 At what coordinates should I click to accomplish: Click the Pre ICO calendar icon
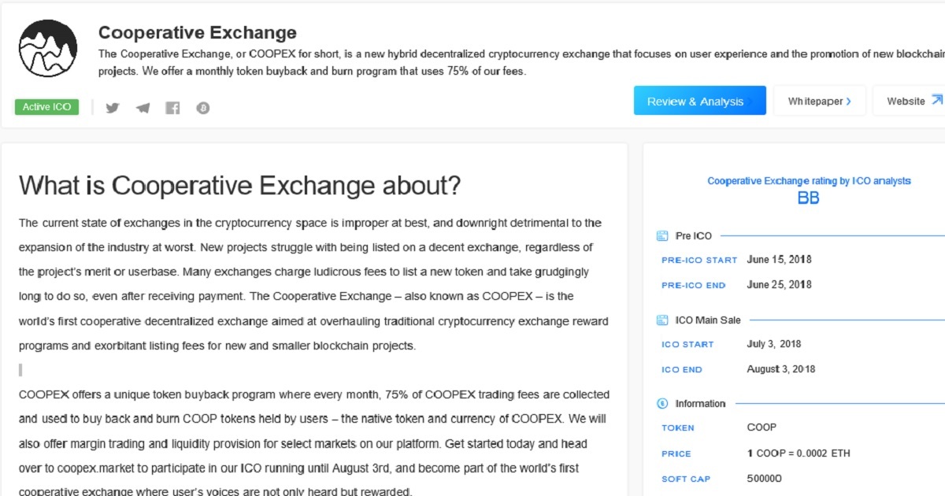[662, 236]
